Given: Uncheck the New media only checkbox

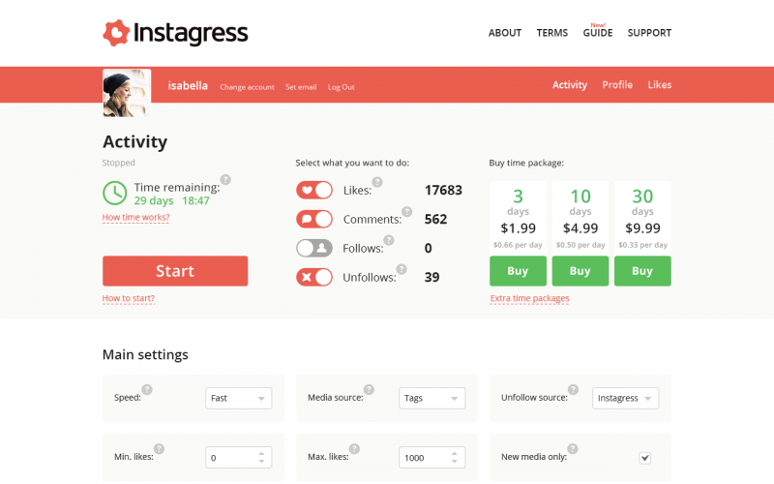Looking at the screenshot, I should pos(644,458).
